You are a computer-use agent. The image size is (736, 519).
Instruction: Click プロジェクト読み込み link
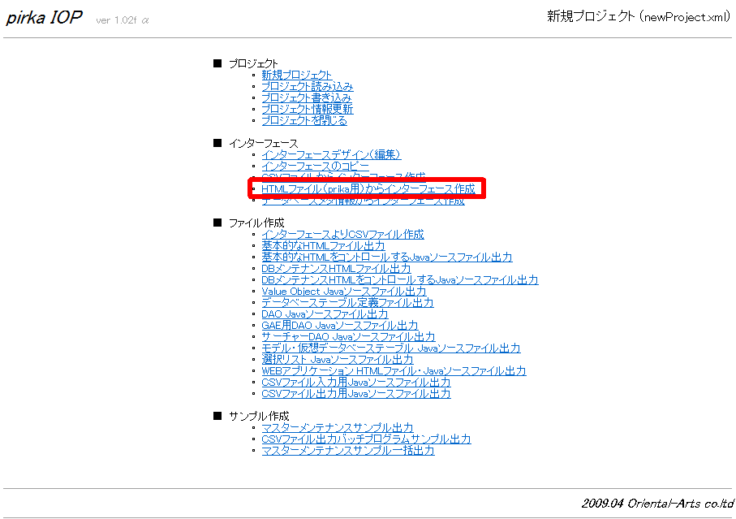pyautogui.click(x=307, y=86)
